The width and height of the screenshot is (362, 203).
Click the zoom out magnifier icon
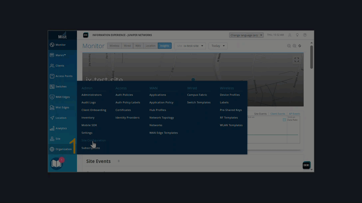tap(289, 46)
